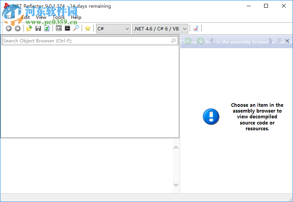Viewport: 293px width, 202px height.
Task: Open the Help menu
Action: pos(76,17)
